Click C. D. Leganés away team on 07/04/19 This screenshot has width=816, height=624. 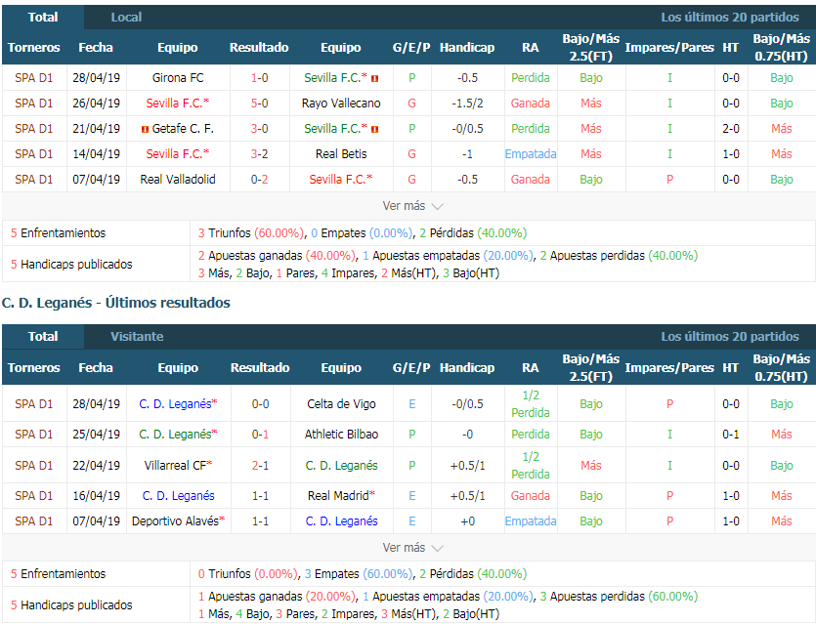(341, 521)
